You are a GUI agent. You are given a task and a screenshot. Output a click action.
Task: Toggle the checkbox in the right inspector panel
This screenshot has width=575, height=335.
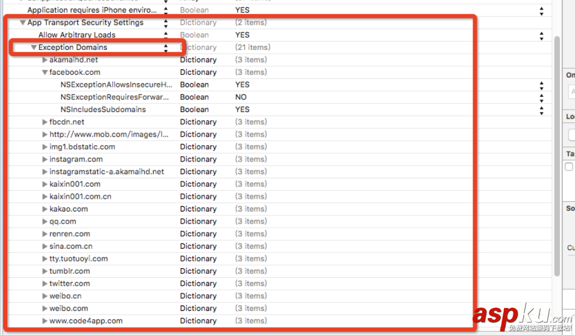[x=569, y=167]
